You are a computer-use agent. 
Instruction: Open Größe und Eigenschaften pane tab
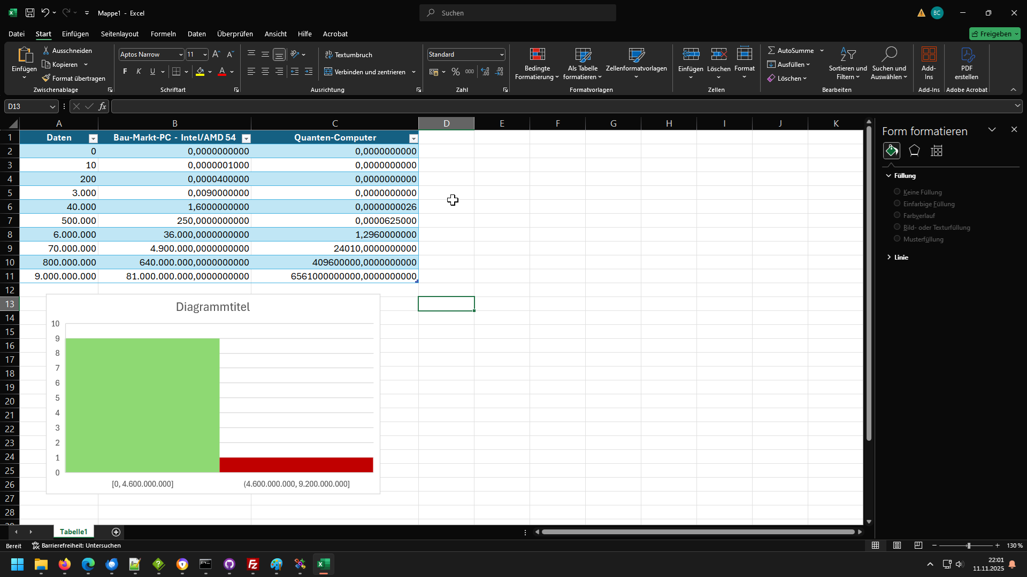pos(937,151)
